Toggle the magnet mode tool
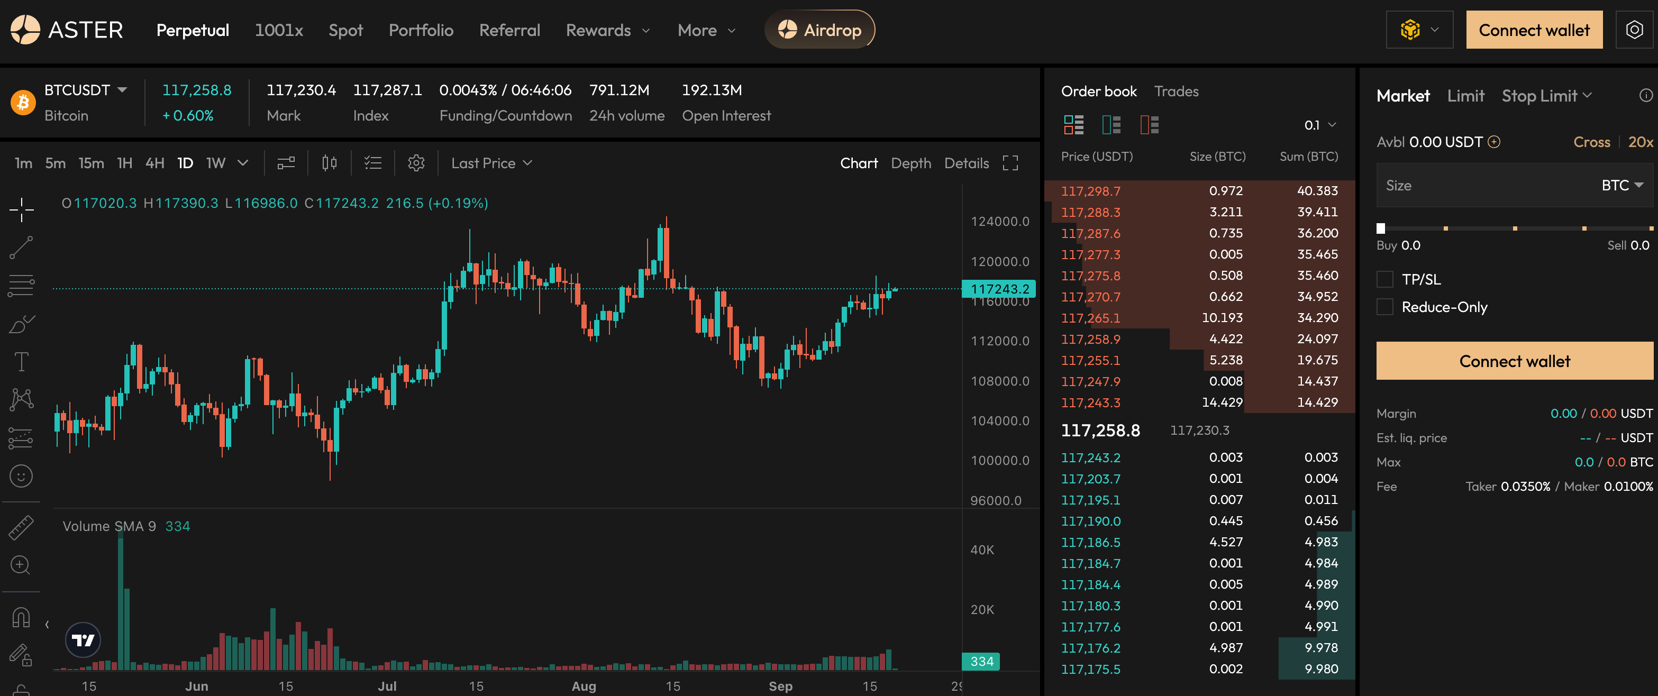Image resolution: width=1658 pixels, height=696 pixels. pos(21,618)
